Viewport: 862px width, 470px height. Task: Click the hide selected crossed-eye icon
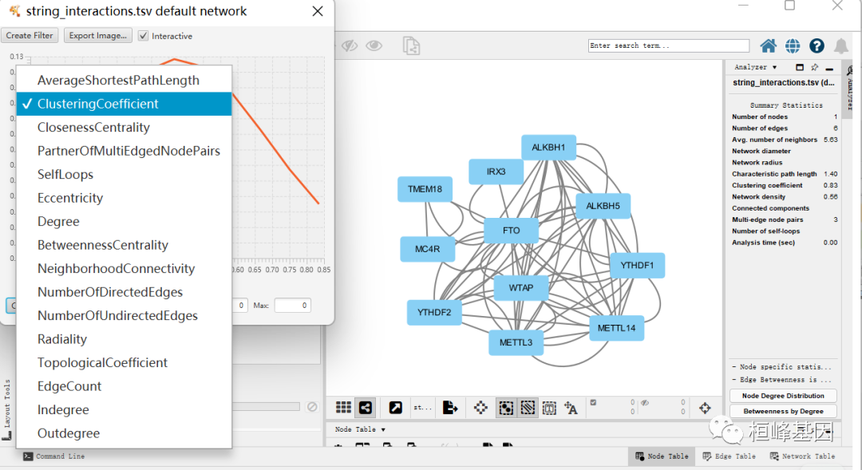350,45
